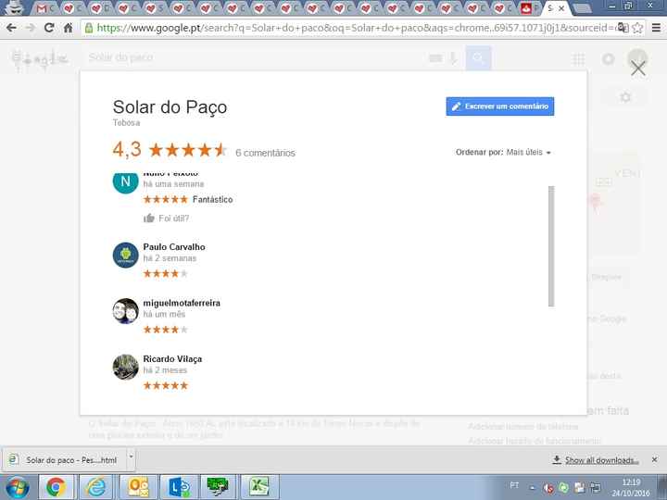Click the reviewer name Paulo Carvalho
This screenshot has height=500, width=667.
[174, 247]
